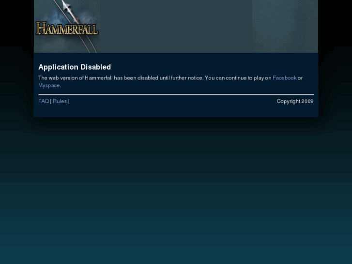
Task: Open the Rules footer link
Action: tap(60, 101)
